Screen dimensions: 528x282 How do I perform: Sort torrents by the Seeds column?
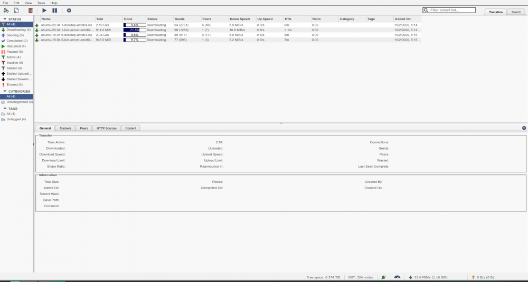[187, 19]
